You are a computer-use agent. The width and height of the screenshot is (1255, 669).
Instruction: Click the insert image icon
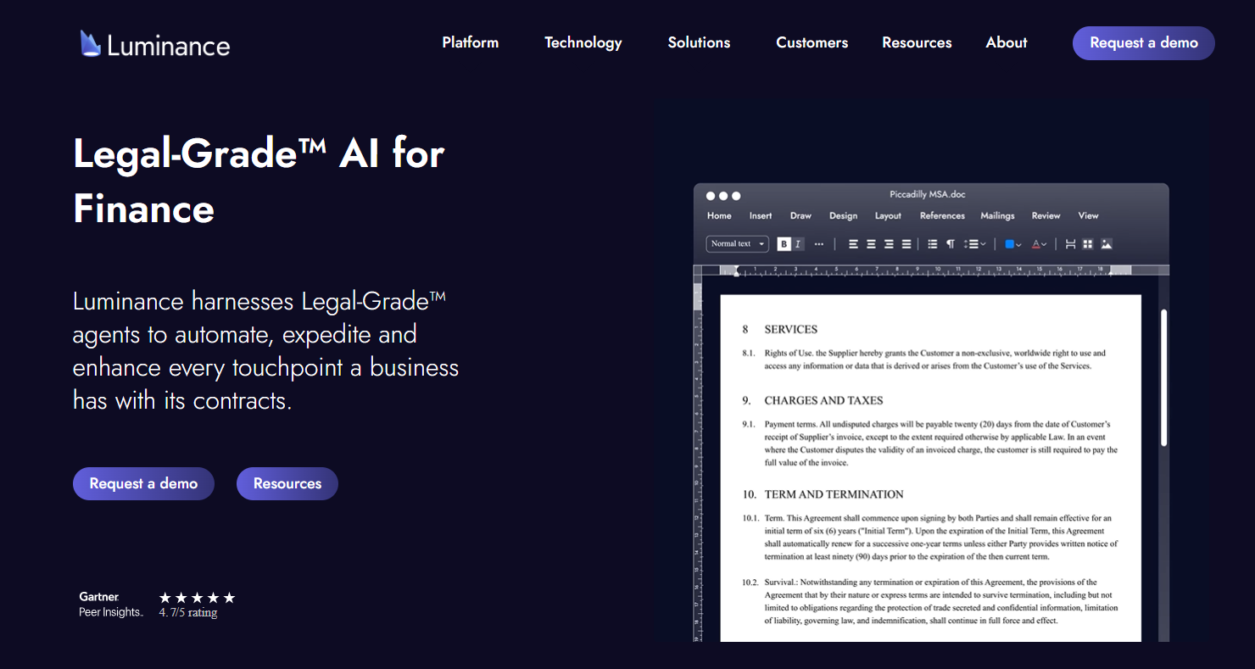(x=1107, y=244)
